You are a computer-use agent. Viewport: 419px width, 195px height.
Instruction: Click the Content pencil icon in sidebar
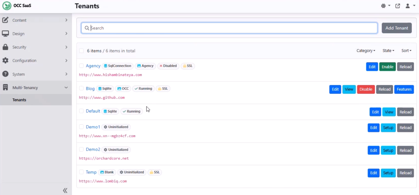tap(5, 20)
